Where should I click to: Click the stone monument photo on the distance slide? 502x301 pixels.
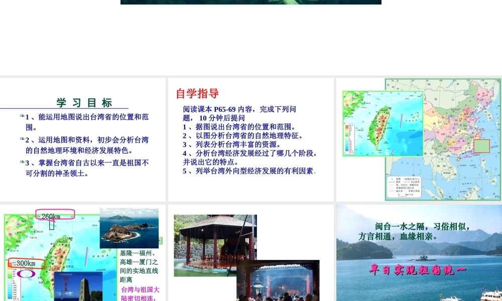point(78,286)
